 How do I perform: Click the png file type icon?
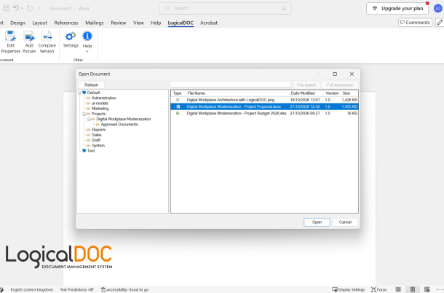click(x=178, y=100)
